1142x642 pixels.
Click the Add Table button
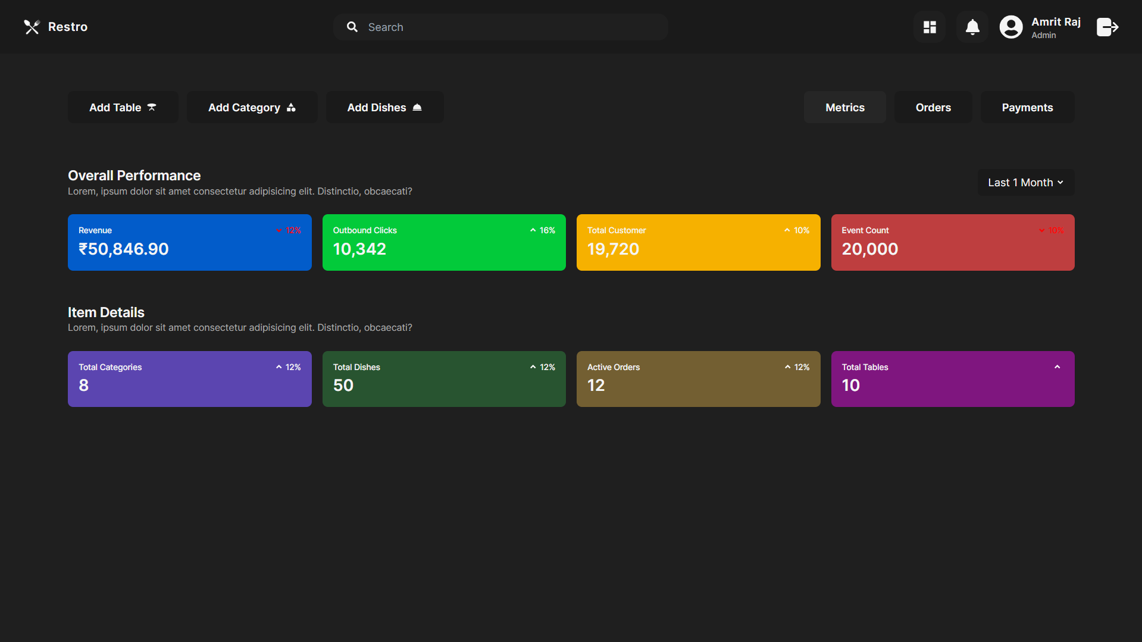122,107
